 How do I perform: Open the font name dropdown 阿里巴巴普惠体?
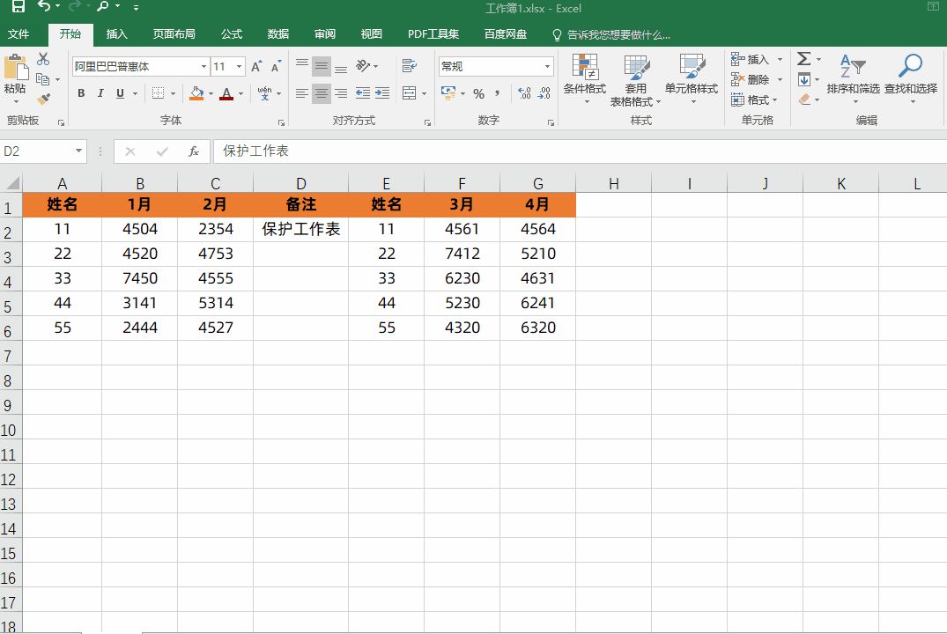203,67
